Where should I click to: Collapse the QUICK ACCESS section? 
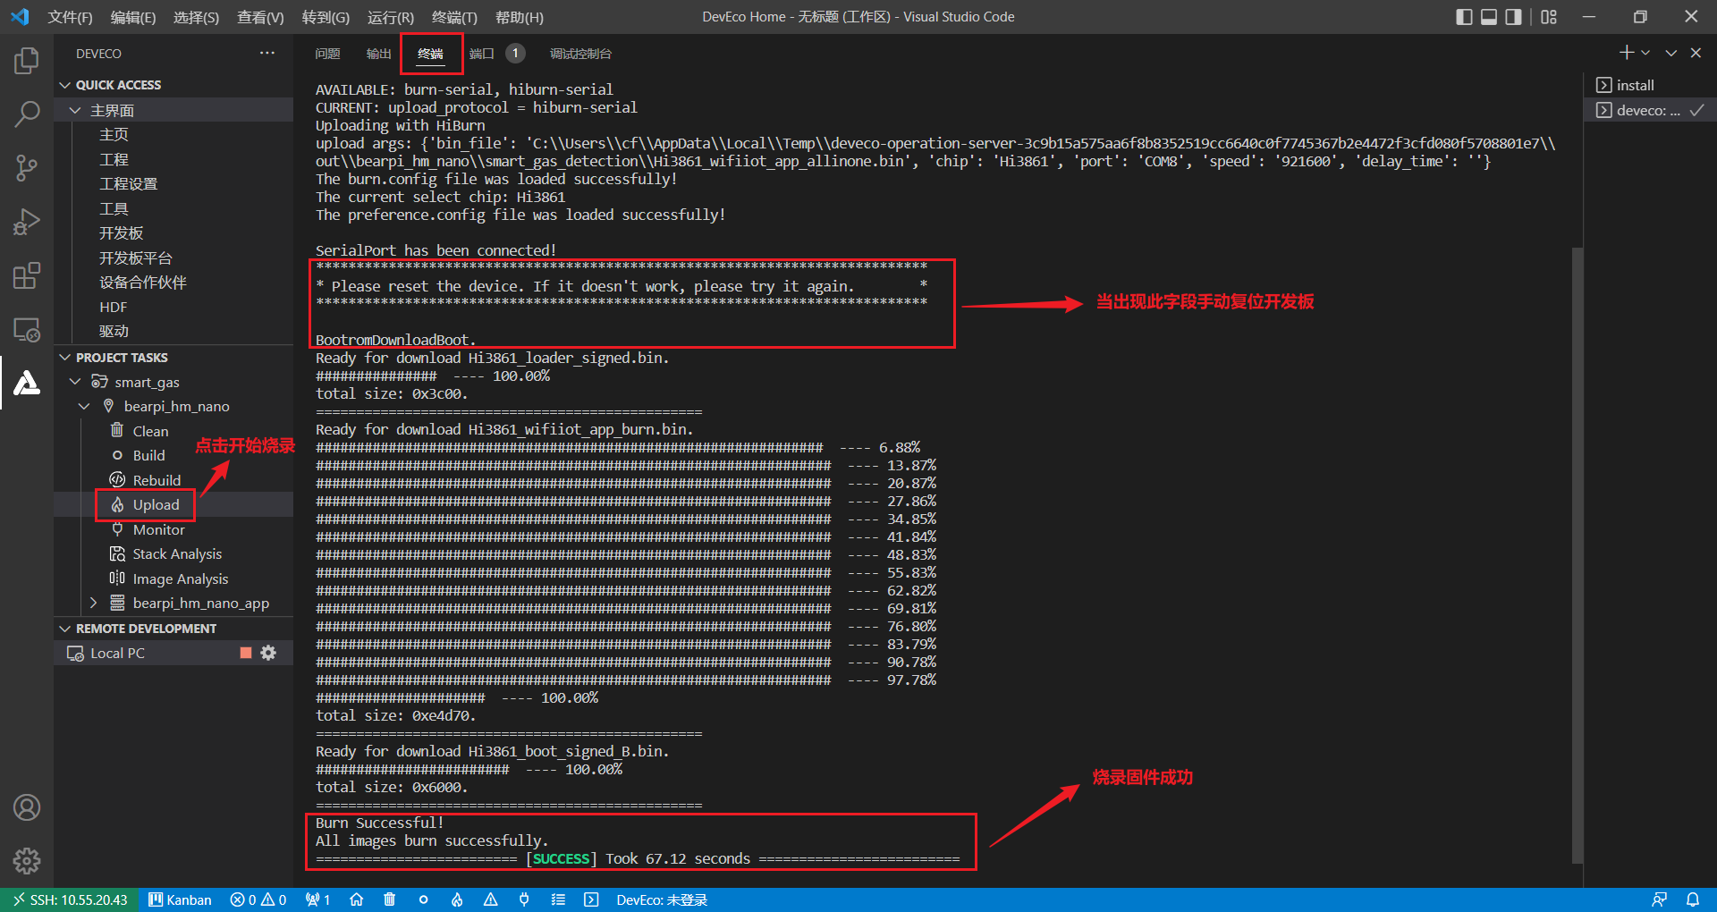click(x=64, y=85)
